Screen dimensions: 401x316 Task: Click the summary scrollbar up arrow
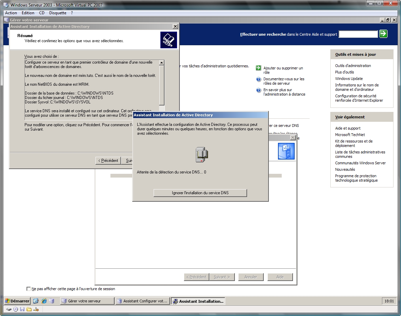162,63
